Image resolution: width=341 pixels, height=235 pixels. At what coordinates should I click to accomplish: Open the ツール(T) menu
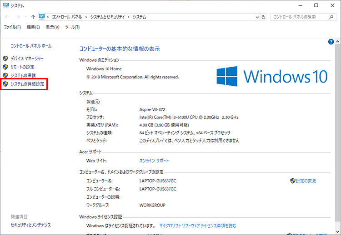tap(72, 27)
